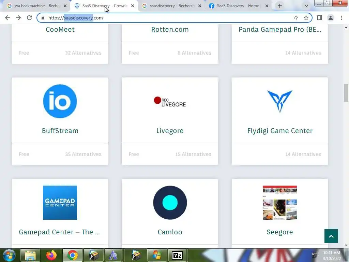Screen dimensions: 349x262
Task: Open the Livegore logo image
Action: pos(170,102)
